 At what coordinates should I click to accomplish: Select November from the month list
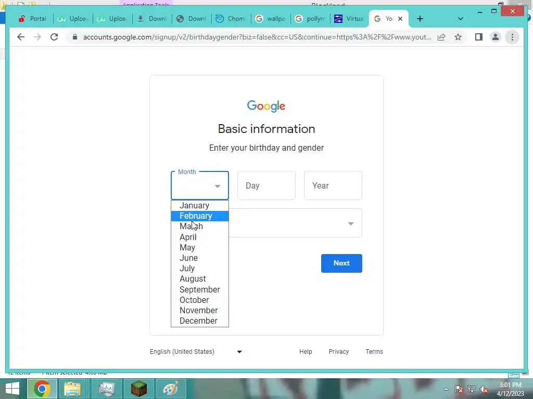[200, 311]
